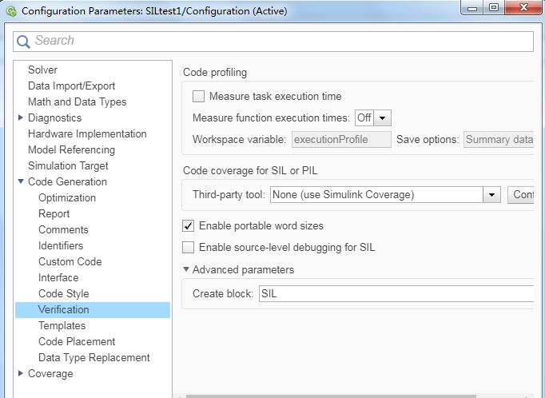Screen dimensions: 545x398
Task: Click the Workspace variable executionProfile field
Action: pyautogui.click(x=341, y=139)
